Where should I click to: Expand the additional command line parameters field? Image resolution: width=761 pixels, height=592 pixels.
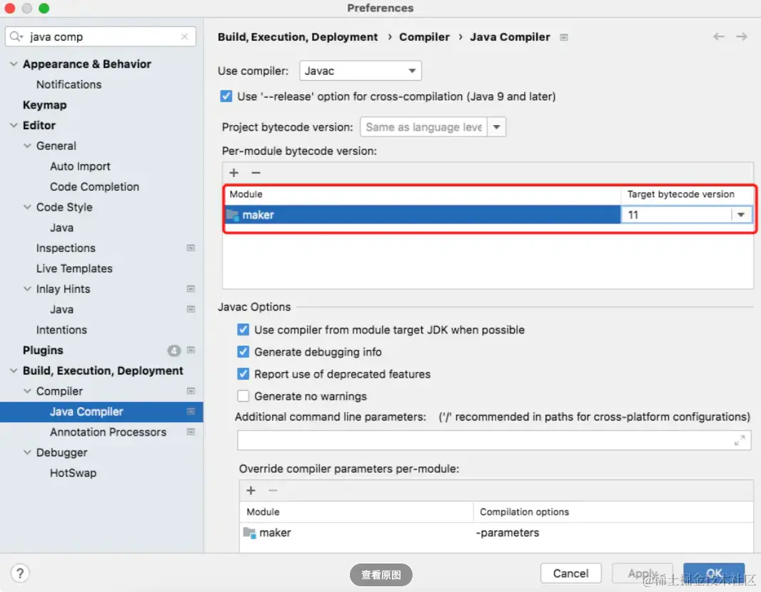coord(740,441)
